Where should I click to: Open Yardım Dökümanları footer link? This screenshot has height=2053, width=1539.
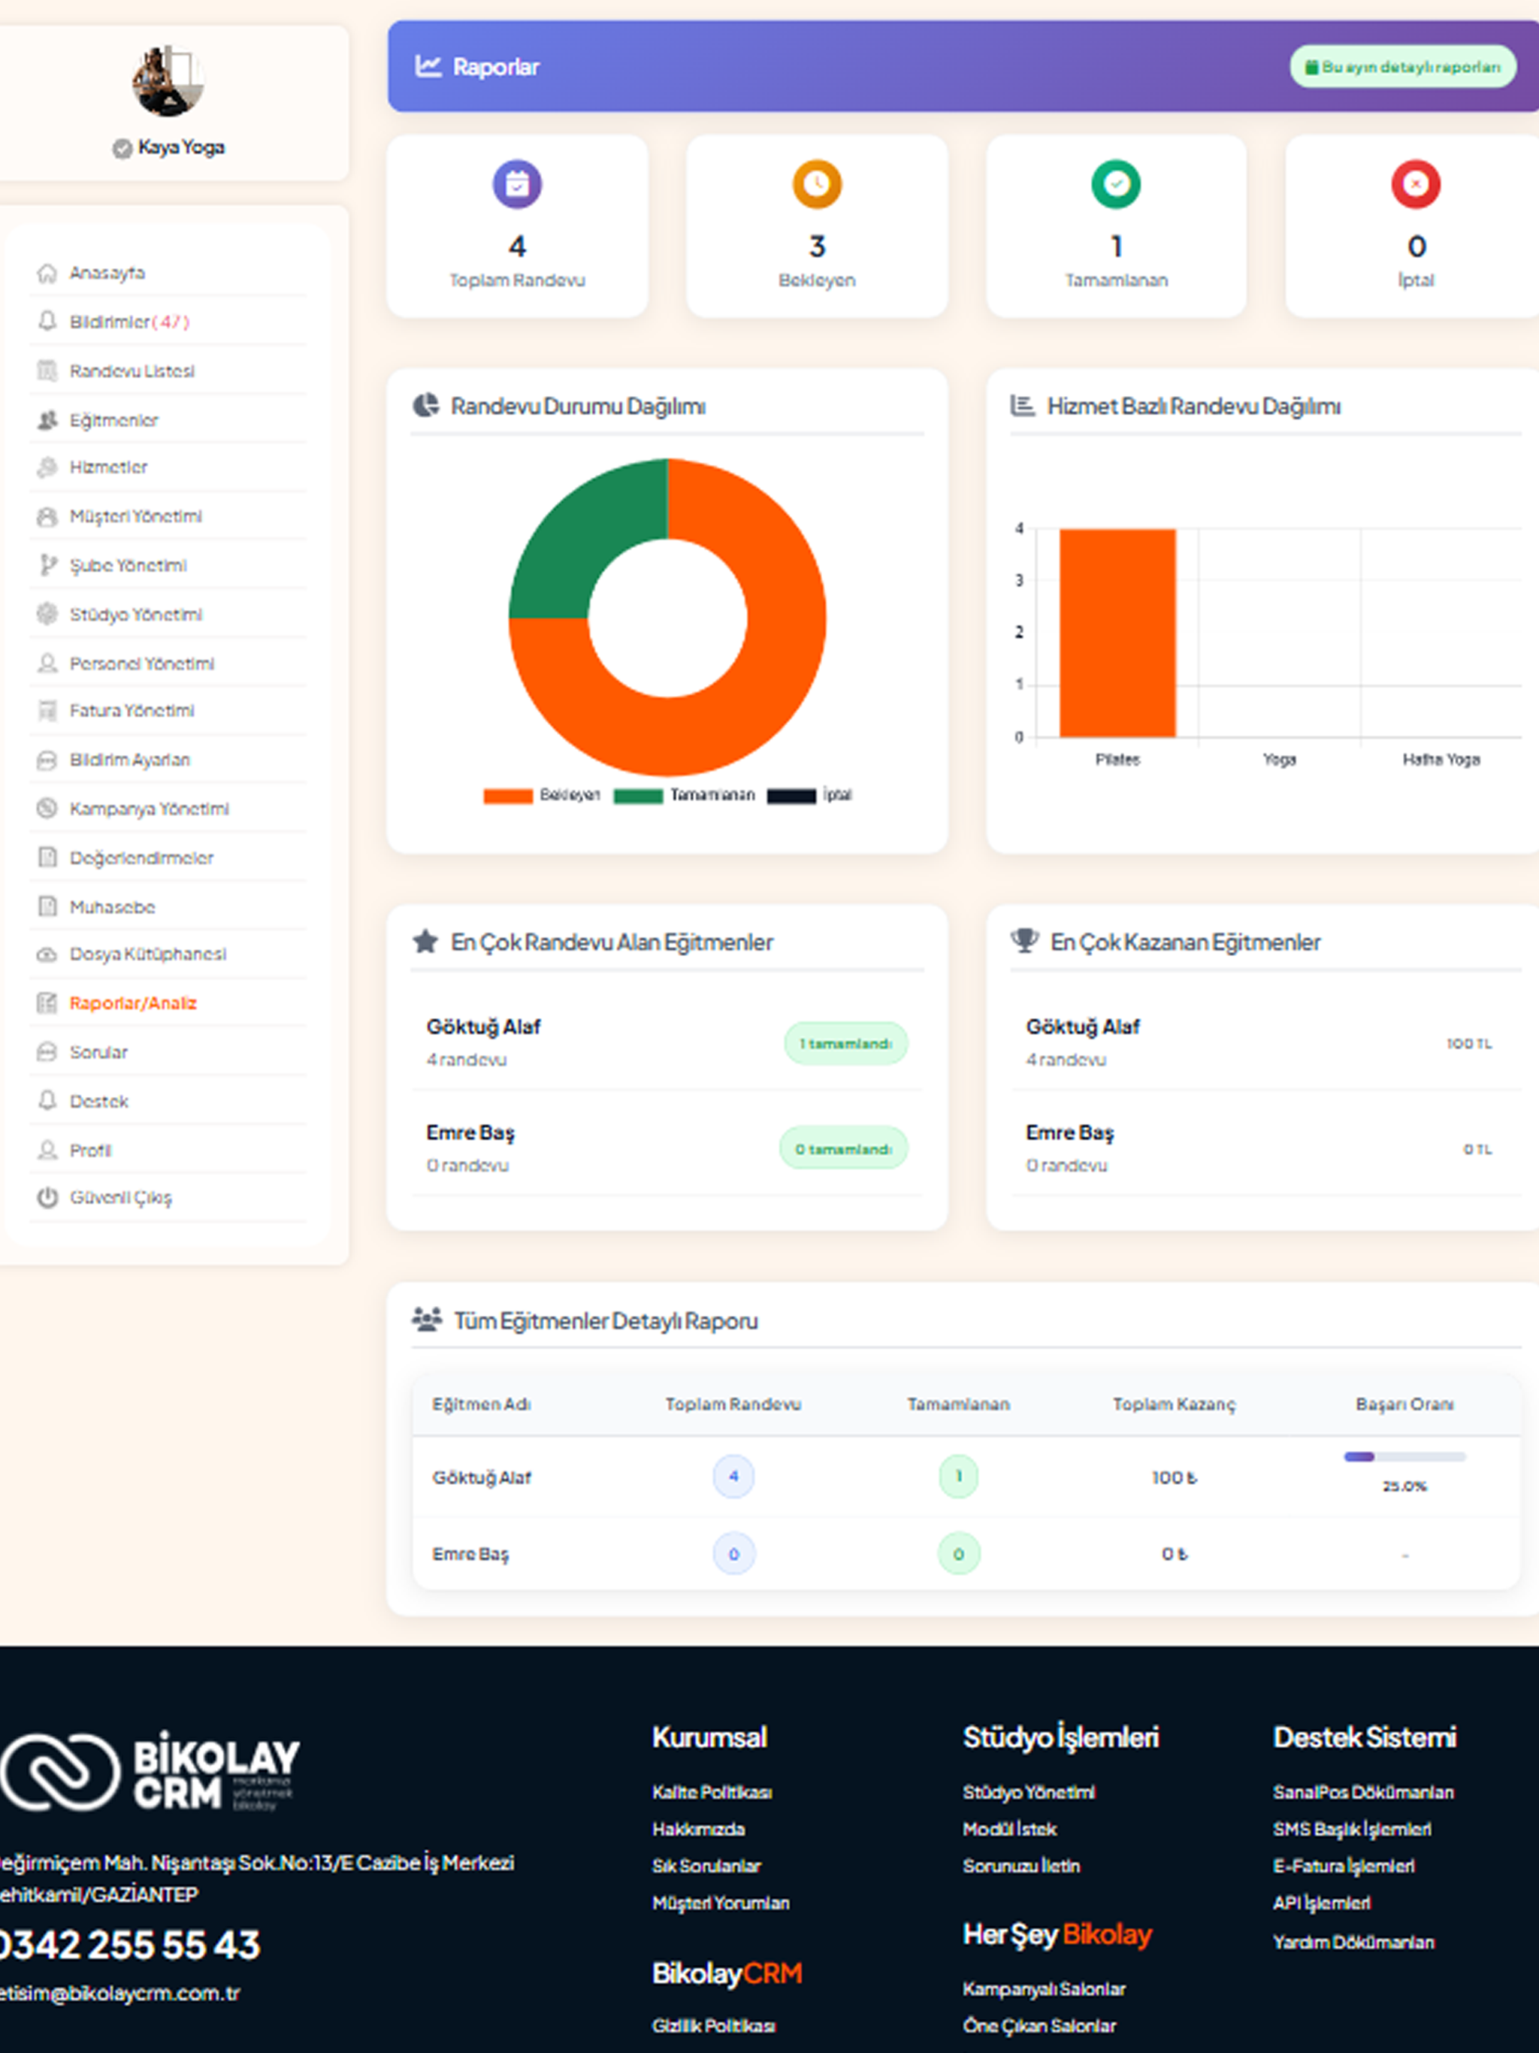1353,1942
